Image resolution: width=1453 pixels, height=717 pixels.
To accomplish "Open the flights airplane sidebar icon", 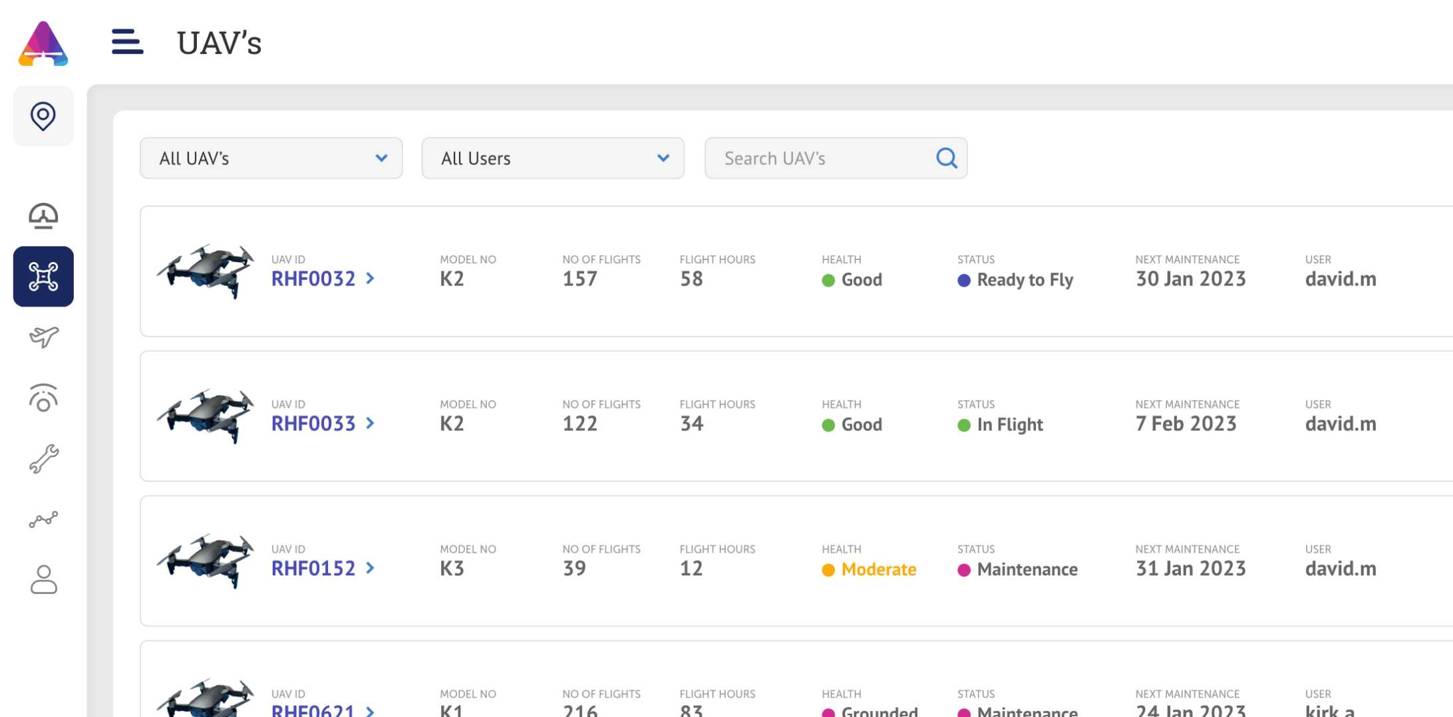I will point(43,337).
